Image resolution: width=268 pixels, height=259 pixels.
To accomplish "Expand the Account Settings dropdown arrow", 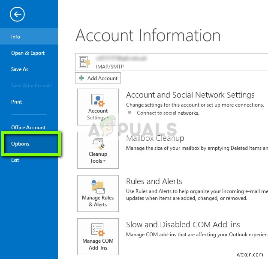I will pyautogui.click(x=108, y=118).
